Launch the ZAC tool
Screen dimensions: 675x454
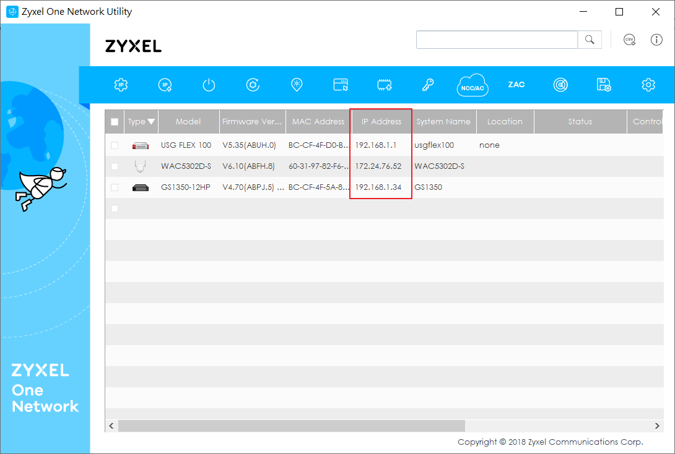coord(516,85)
